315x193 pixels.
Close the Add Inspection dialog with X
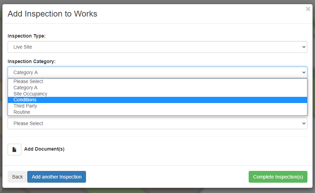(x=308, y=9)
